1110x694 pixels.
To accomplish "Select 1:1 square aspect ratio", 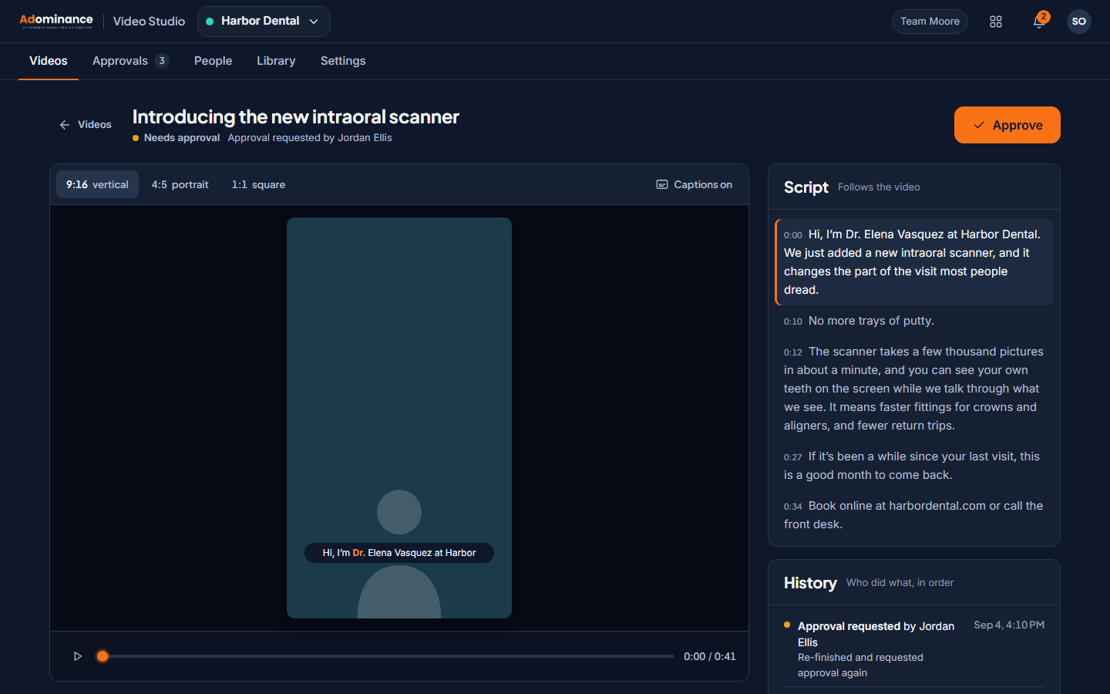I will tap(258, 184).
